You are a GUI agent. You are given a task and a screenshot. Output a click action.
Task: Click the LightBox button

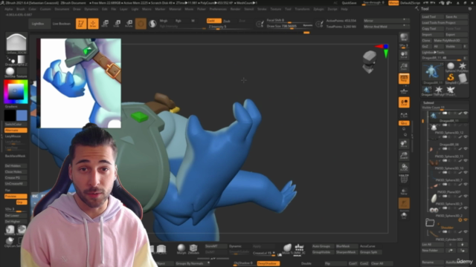pos(38,24)
